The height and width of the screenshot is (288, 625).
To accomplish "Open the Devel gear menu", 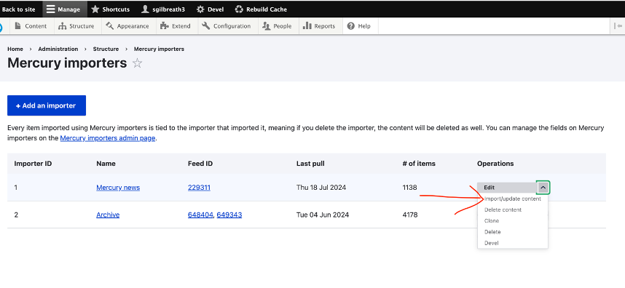I will (x=210, y=9).
